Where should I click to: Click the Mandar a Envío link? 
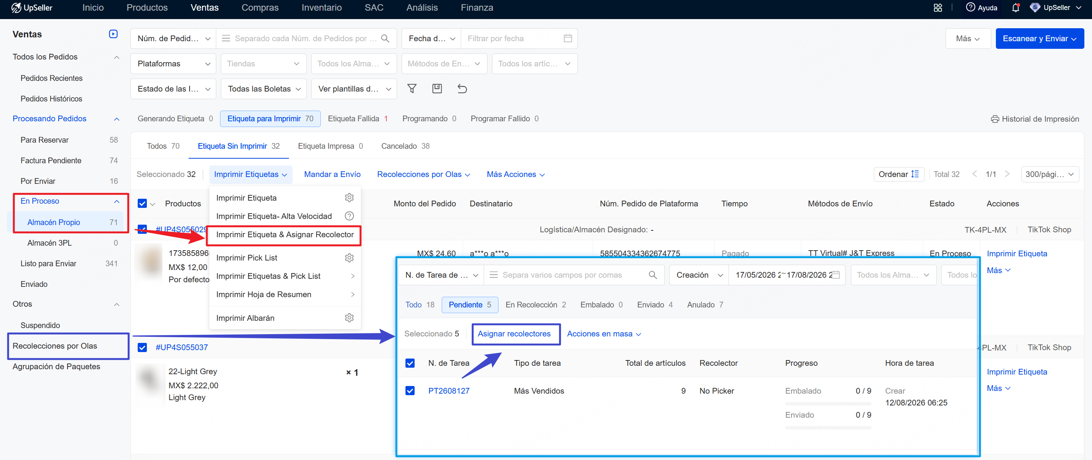[x=332, y=174]
